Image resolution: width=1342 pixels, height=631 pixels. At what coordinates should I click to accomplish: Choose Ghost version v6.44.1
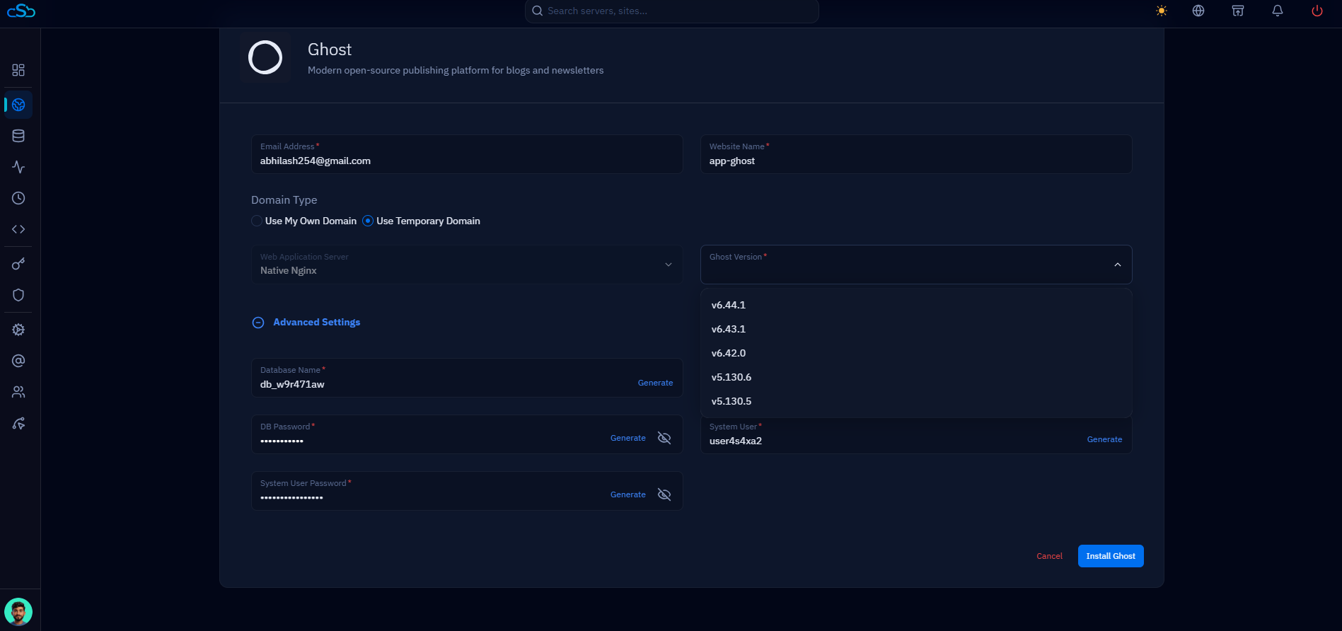tap(916, 305)
